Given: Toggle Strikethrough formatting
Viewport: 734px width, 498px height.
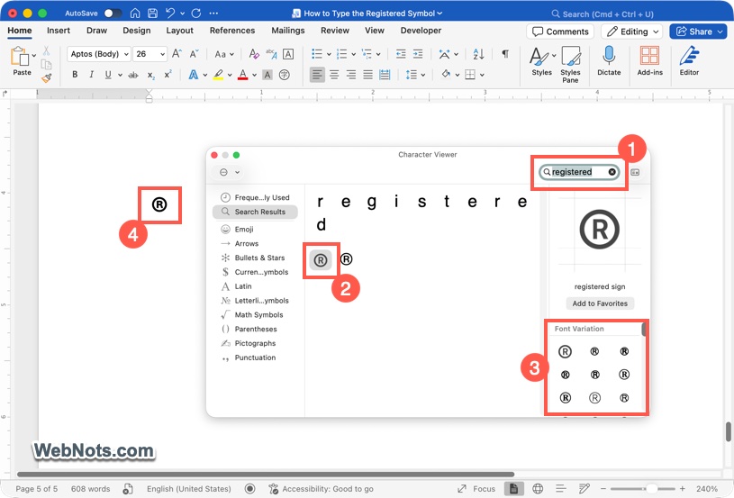Looking at the screenshot, I should [x=133, y=75].
